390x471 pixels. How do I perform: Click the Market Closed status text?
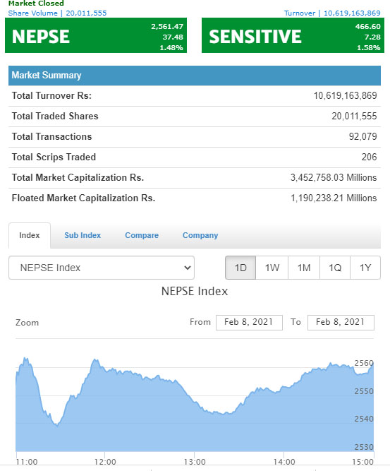[x=36, y=4]
